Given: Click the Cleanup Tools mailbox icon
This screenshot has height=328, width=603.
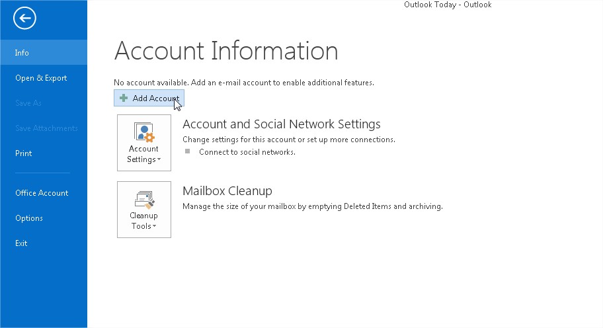Looking at the screenshot, I should 144,200.
